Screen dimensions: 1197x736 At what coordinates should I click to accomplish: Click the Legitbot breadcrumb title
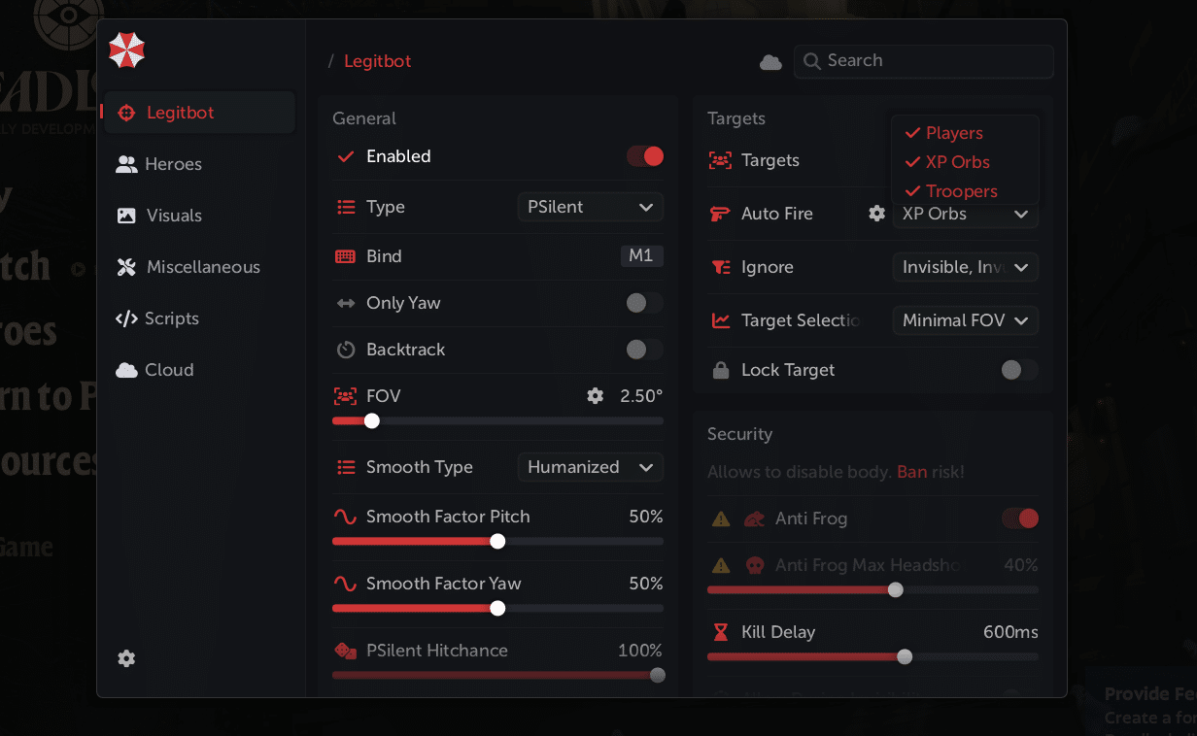[378, 61]
